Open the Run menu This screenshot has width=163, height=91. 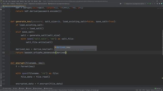point(26,1)
